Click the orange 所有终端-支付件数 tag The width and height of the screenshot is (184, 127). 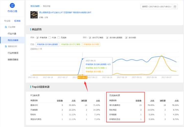91,44
